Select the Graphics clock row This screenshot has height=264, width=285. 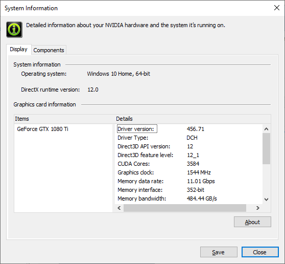[x=188, y=172]
